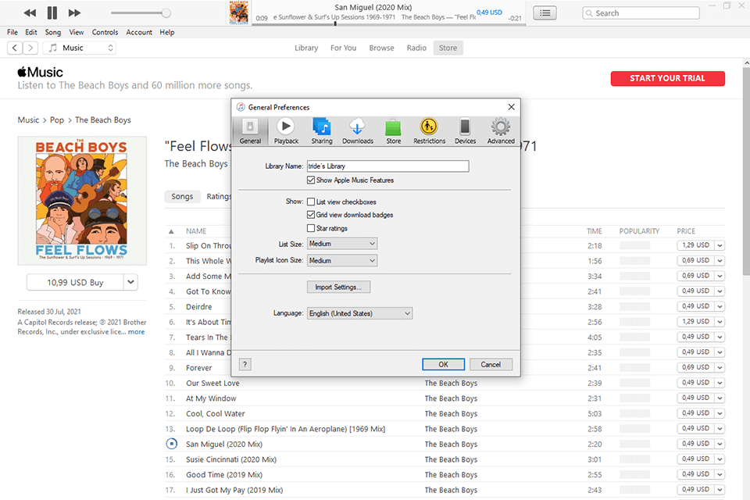Open the Advanced preferences gear icon
This screenshot has width=750, height=500.
[501, 130]
